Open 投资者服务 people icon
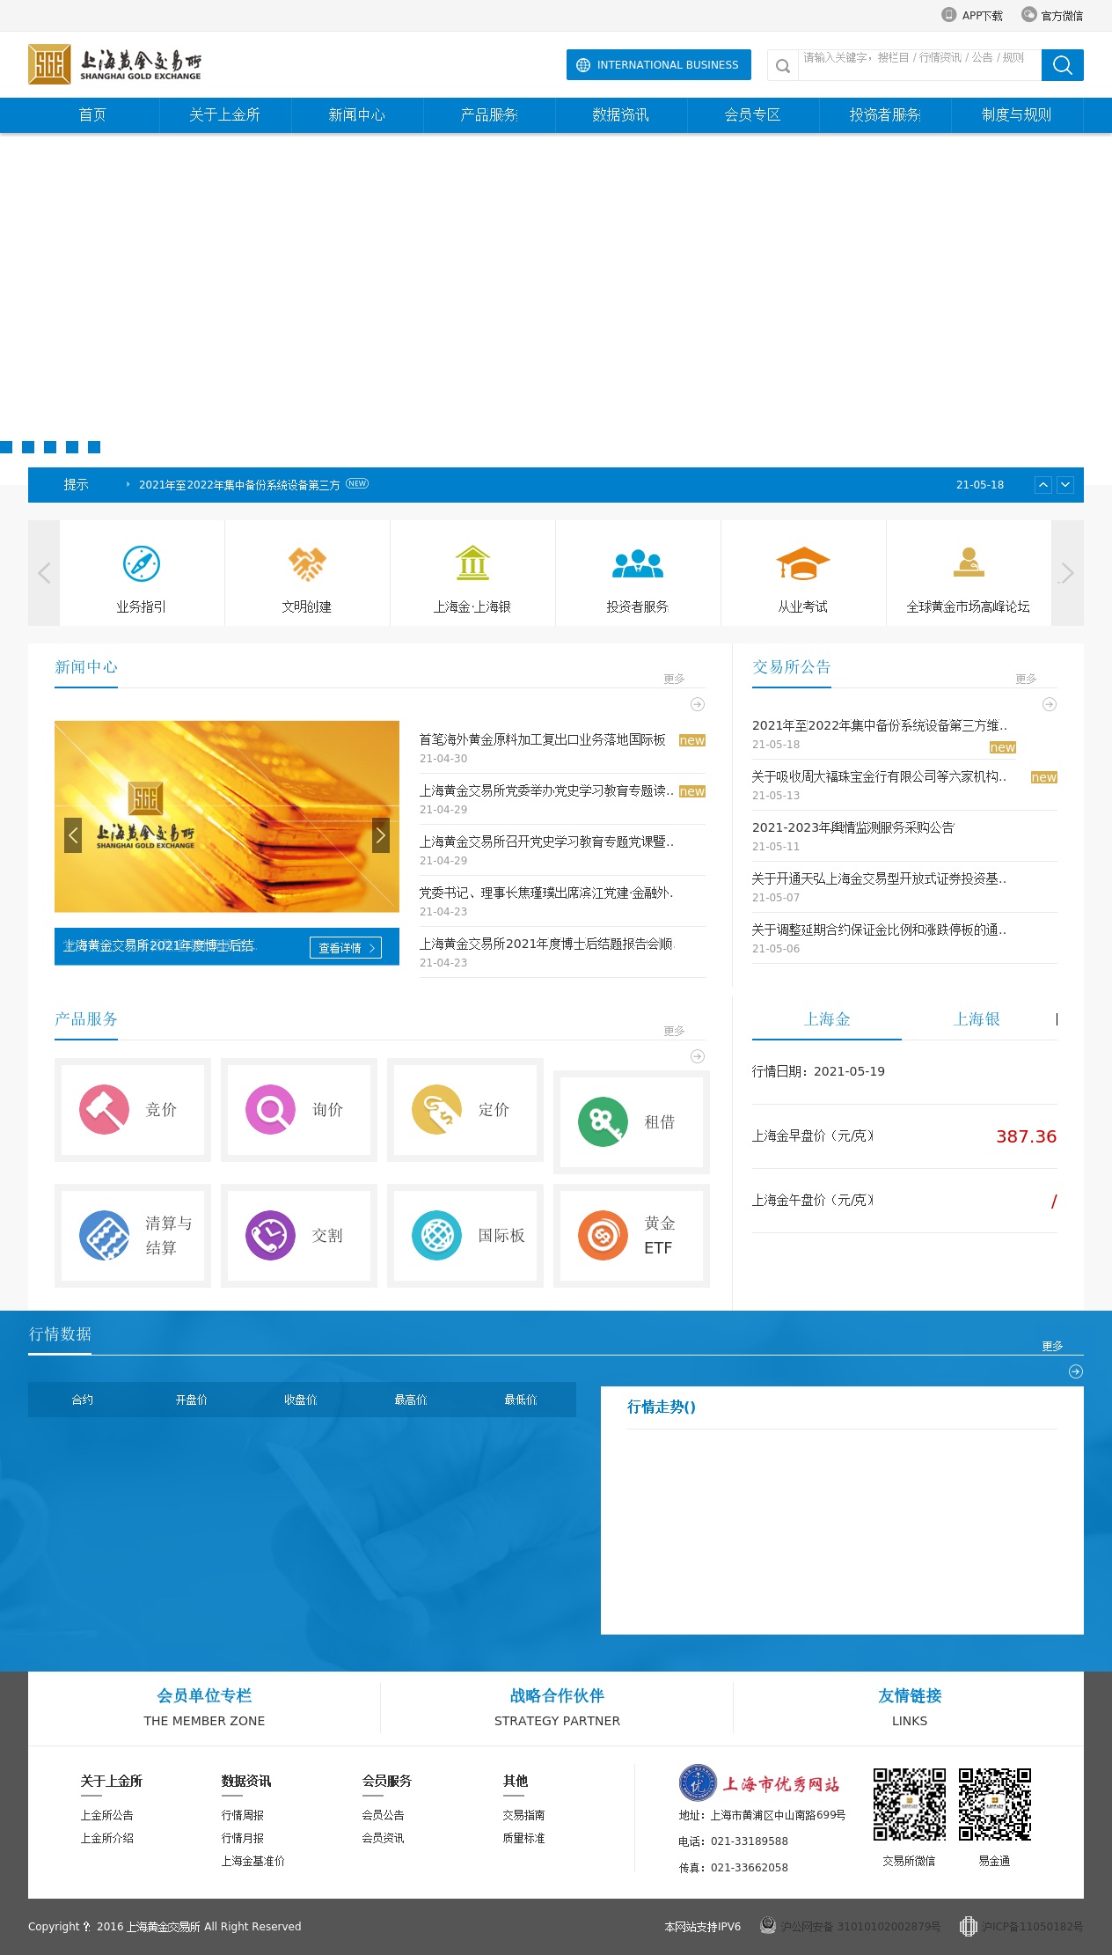 (x=638, y=563)
